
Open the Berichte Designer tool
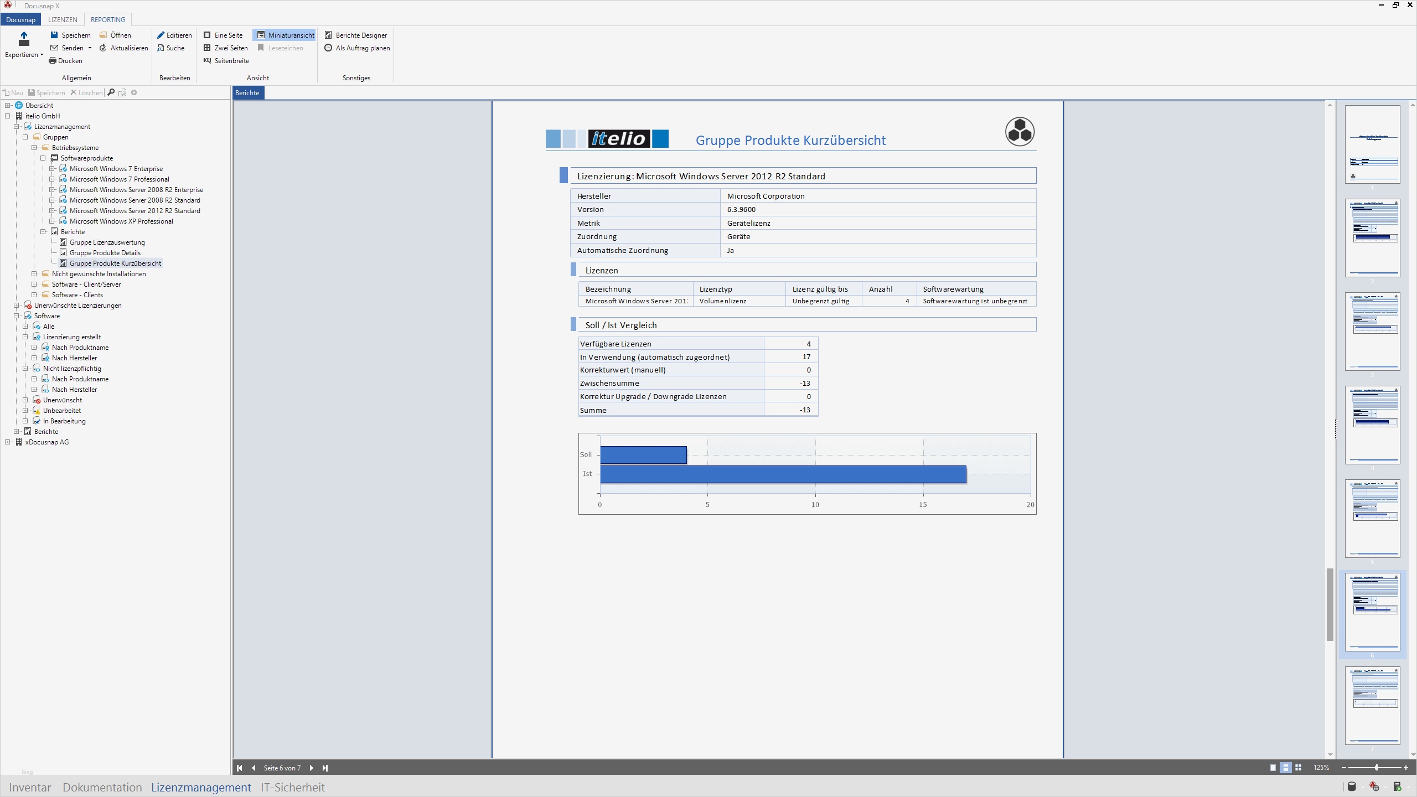(x=356, y=35)
